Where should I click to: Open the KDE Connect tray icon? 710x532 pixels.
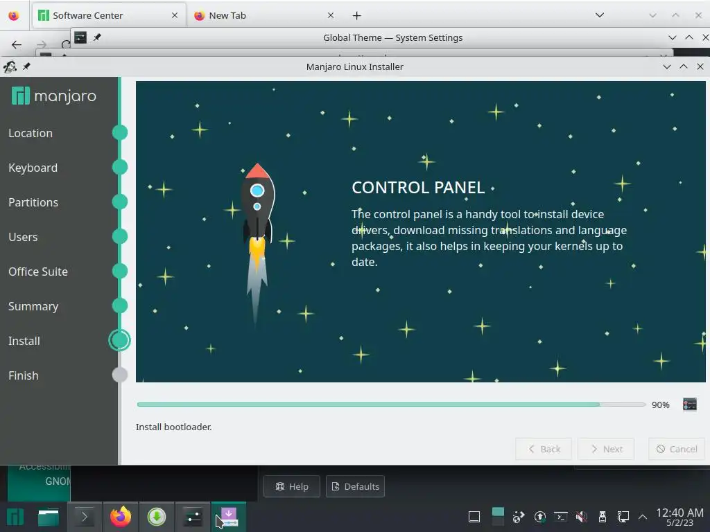coord(519,517)
